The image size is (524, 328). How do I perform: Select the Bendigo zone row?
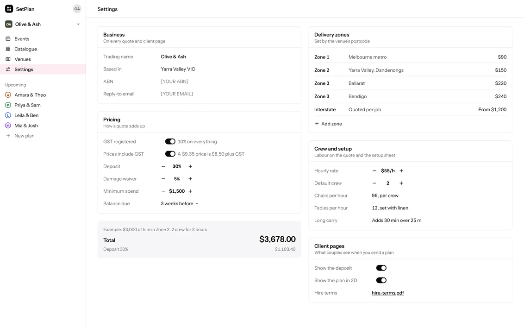point(411,96)
